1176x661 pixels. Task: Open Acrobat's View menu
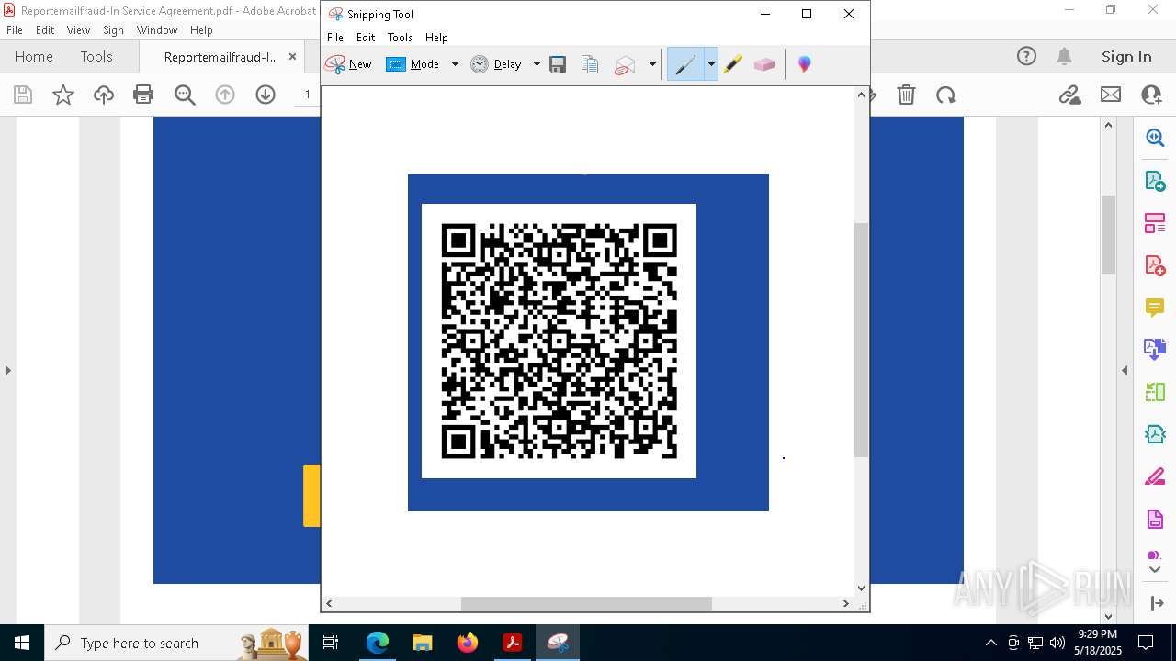[78, 30]
